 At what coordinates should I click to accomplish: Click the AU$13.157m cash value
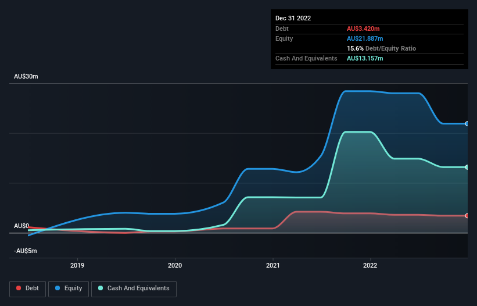click(x=365, y=58)
